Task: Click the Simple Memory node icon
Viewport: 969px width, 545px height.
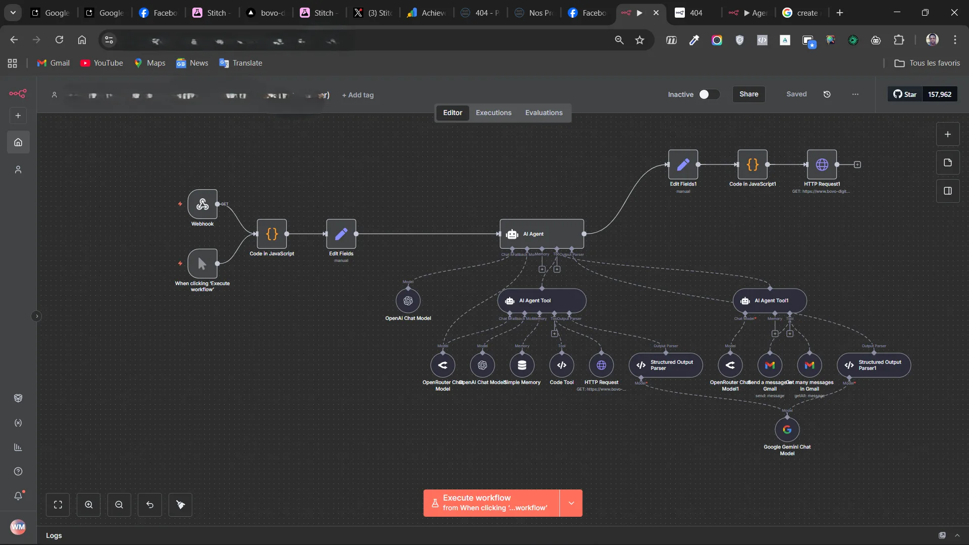Action: click(522, 365)
